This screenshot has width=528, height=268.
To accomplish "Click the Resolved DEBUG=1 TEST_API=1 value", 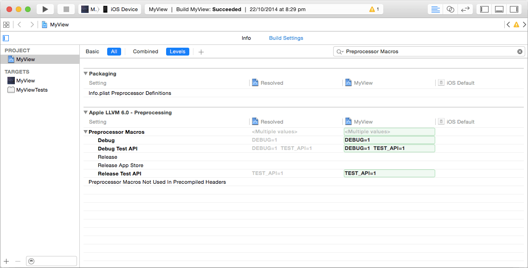I will click(x=282, y=149).
